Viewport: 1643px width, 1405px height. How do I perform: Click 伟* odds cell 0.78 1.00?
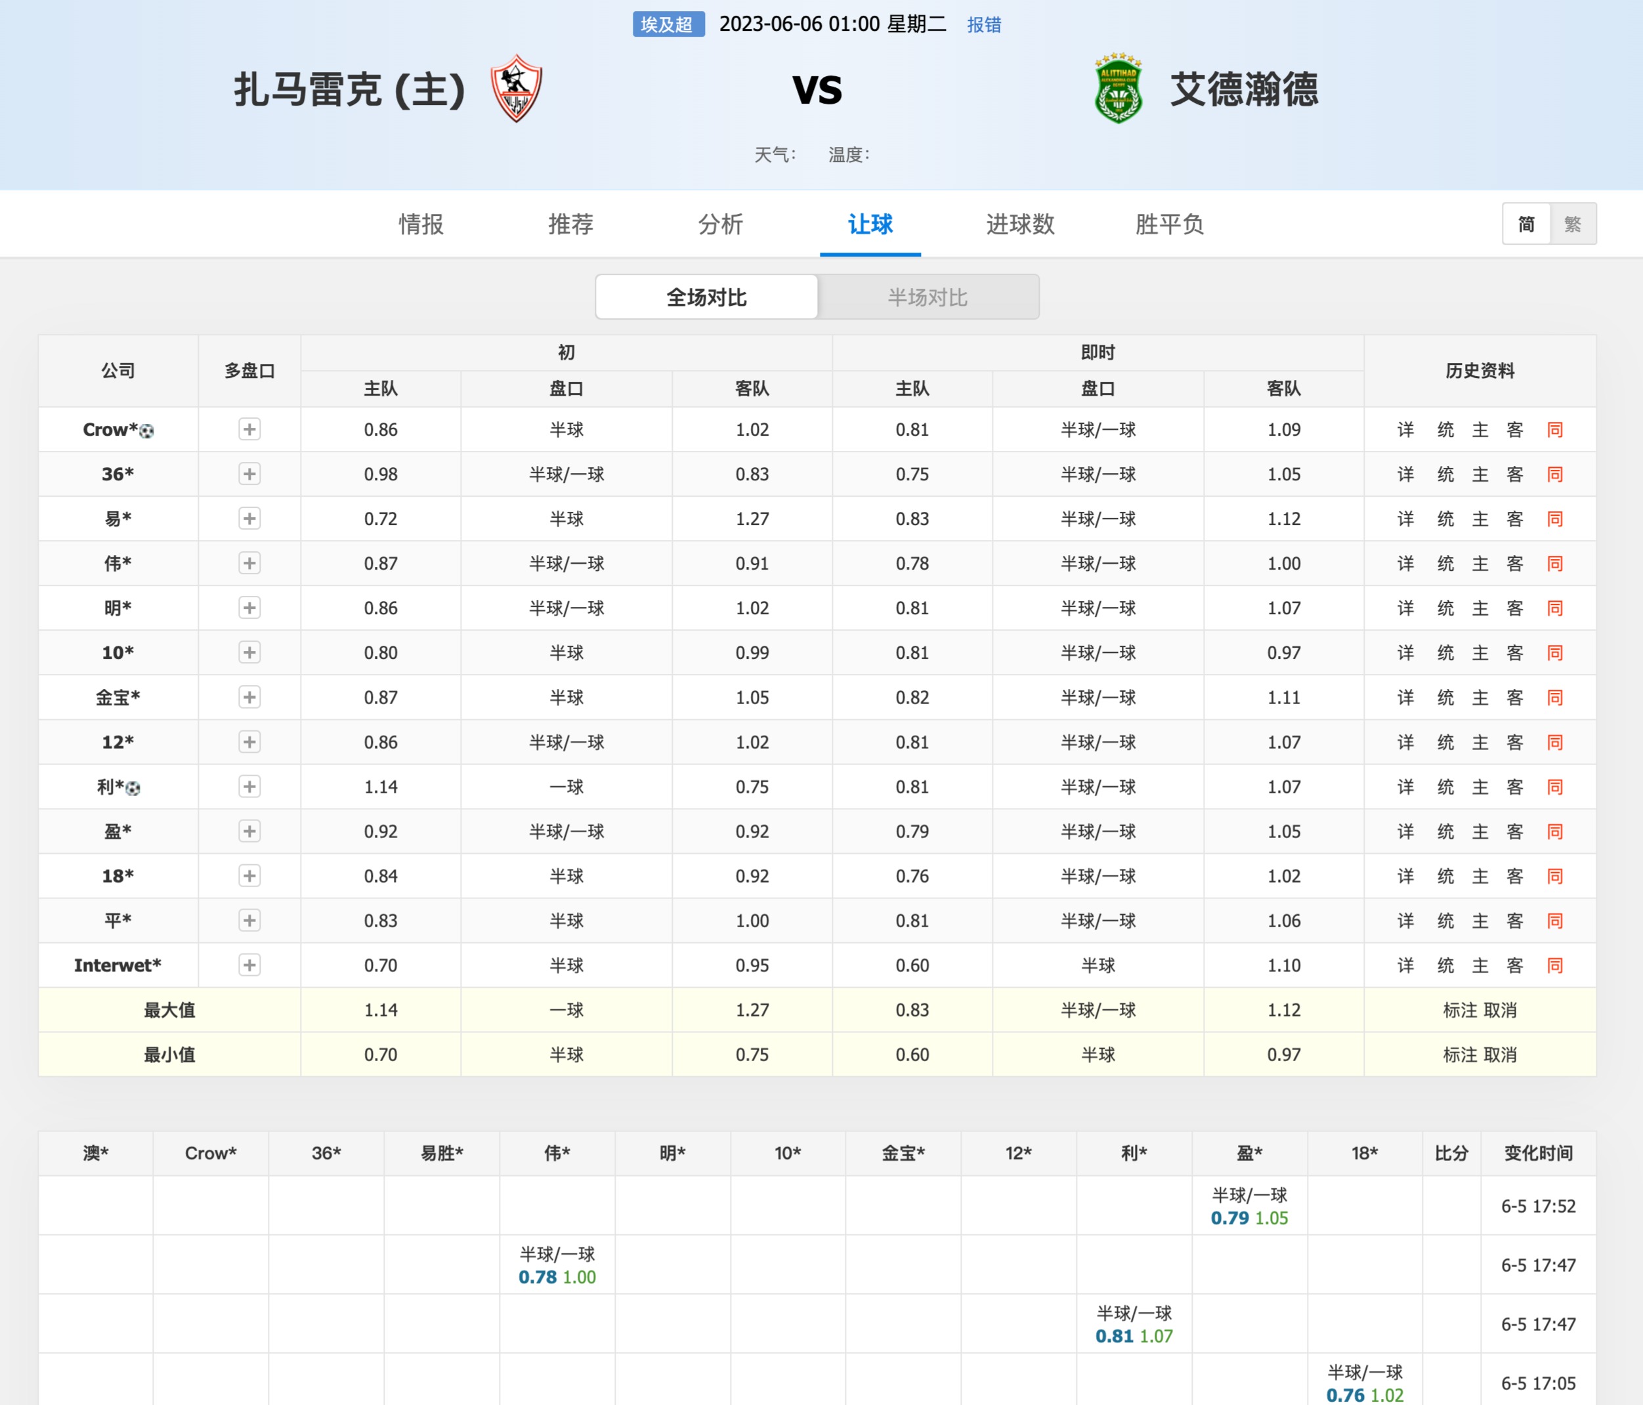coord(557,1265)
